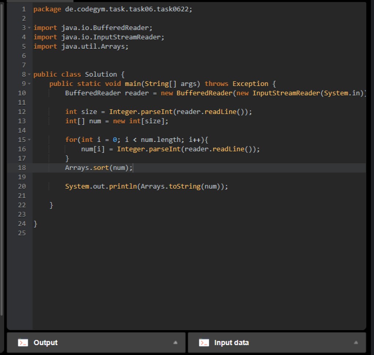
Task: Click the Input data terminal icon
Action: 204,343
